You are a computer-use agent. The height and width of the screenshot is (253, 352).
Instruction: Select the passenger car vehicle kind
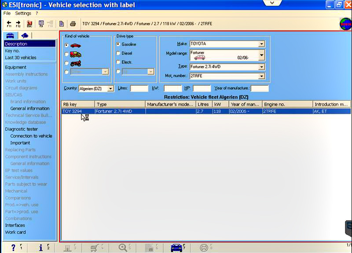(x=66, y=45)
